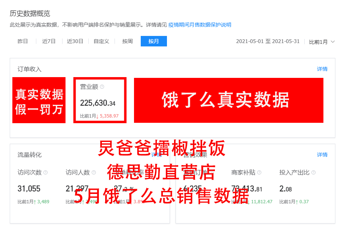Select the 昨日 tab
Image resolution: width=344 pixels, height=228 pixels.
point(22,41)
